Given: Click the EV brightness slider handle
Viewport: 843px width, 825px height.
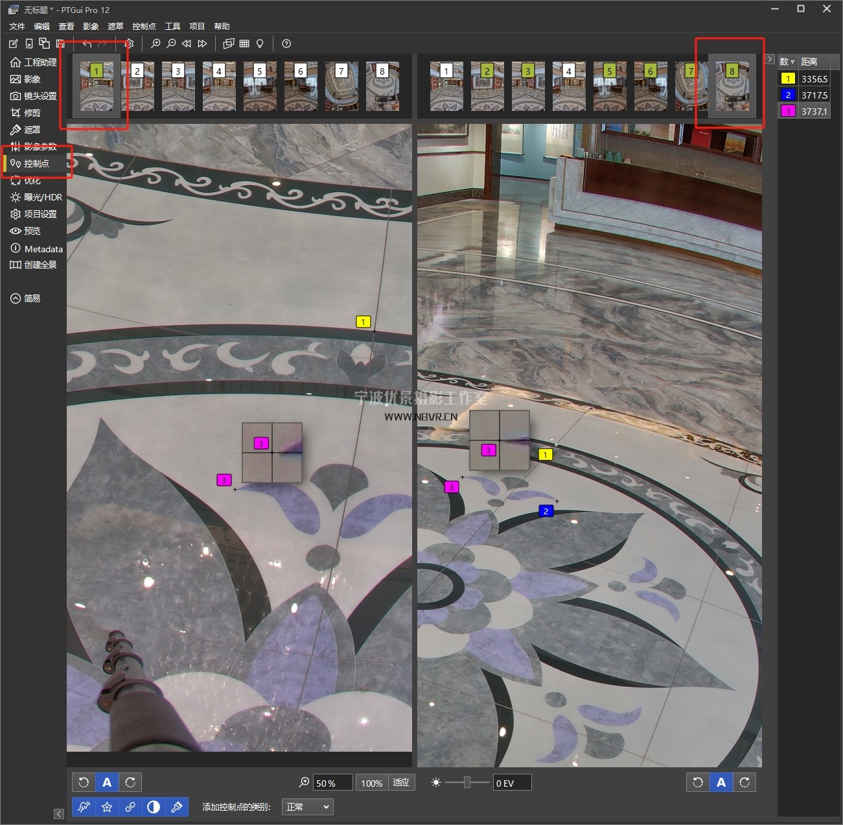Looking at the screenshot, I should 467,783.
